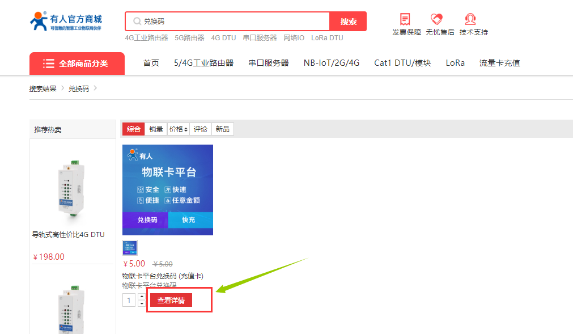Go to the 首页 nav item
Viewport: 573px width, 334px height.
point(151,63)
